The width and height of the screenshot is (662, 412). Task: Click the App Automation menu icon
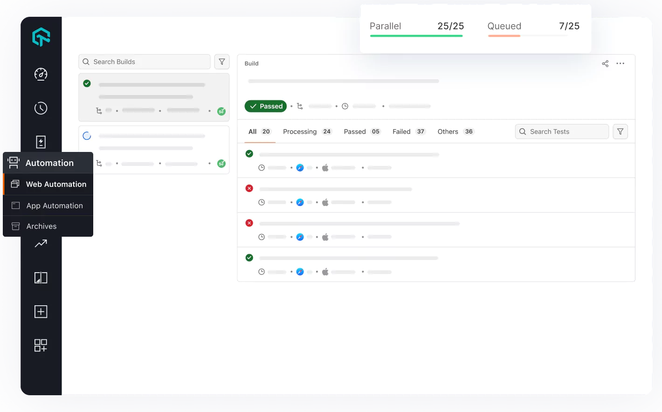tap(15, 206)
